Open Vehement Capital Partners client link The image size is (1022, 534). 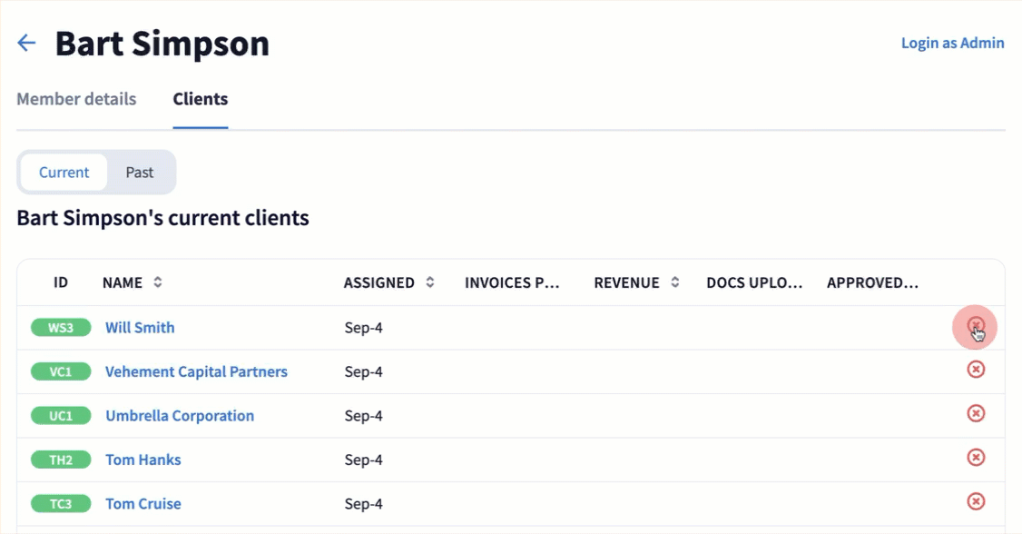(196, 371)
